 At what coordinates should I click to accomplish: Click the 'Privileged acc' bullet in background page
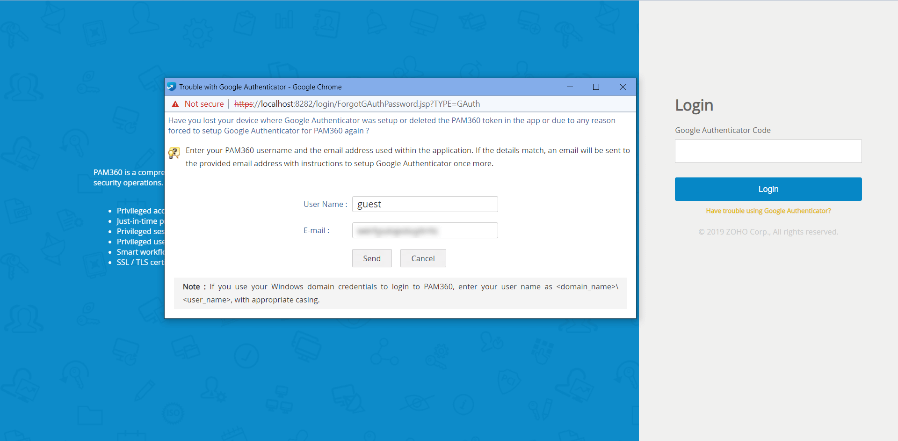140,211
